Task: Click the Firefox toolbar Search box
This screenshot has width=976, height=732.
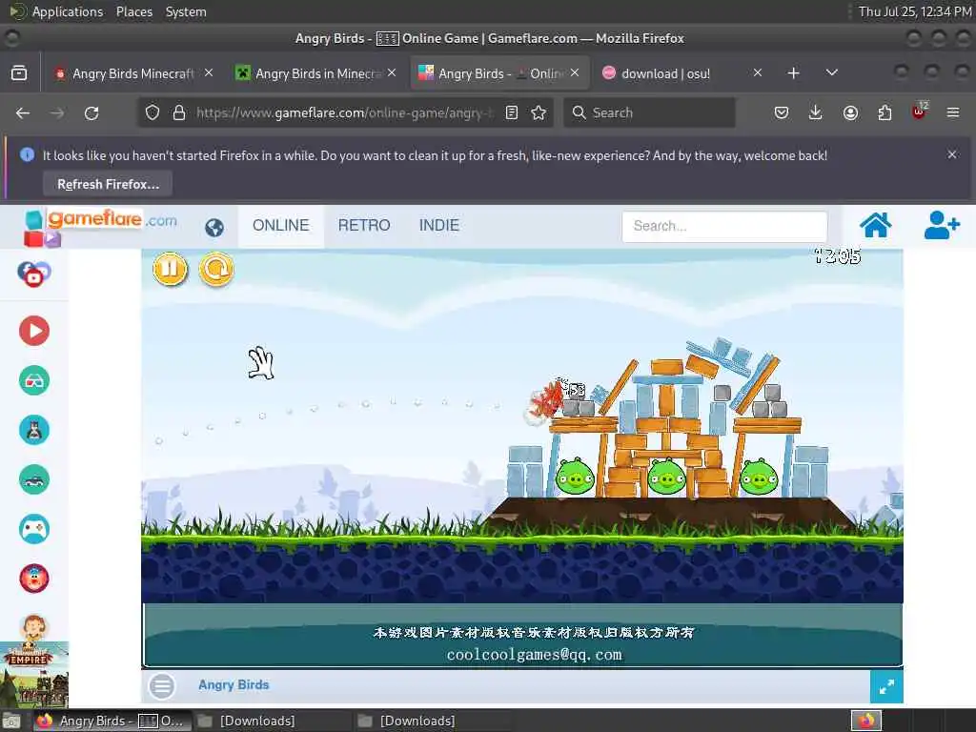Action: (x=649, y=112)
